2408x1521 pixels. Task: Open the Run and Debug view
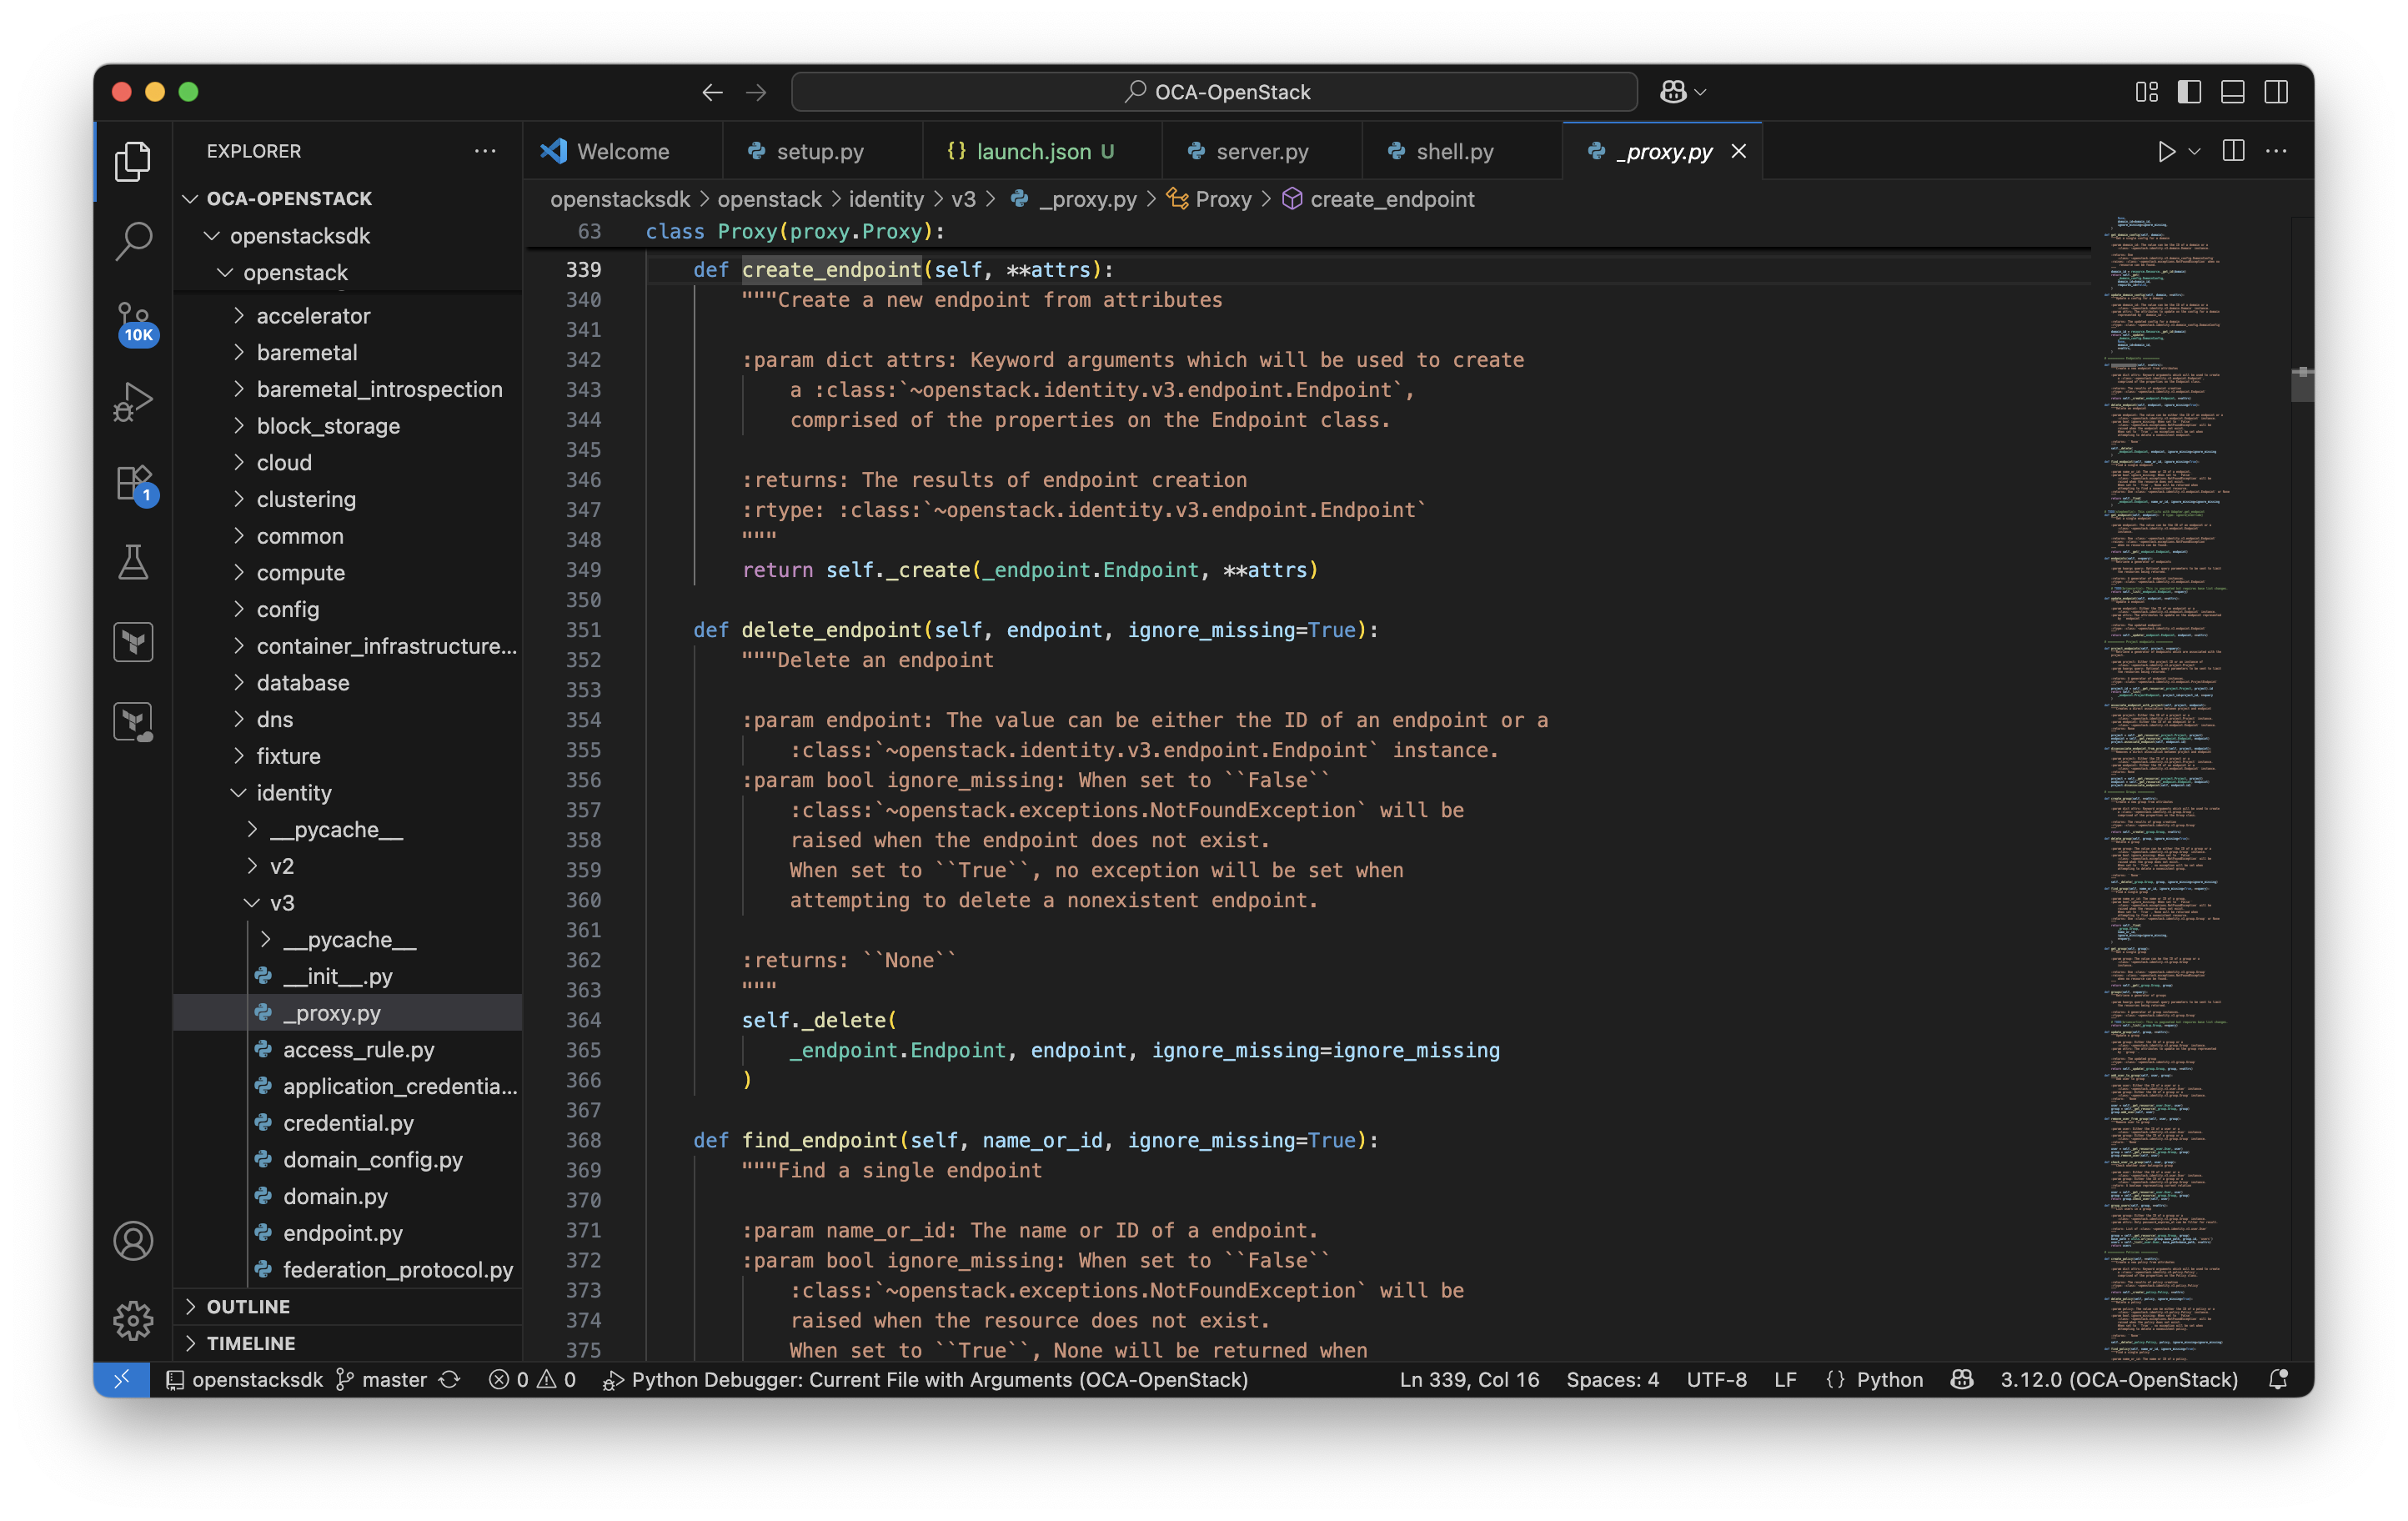point(133,402)
